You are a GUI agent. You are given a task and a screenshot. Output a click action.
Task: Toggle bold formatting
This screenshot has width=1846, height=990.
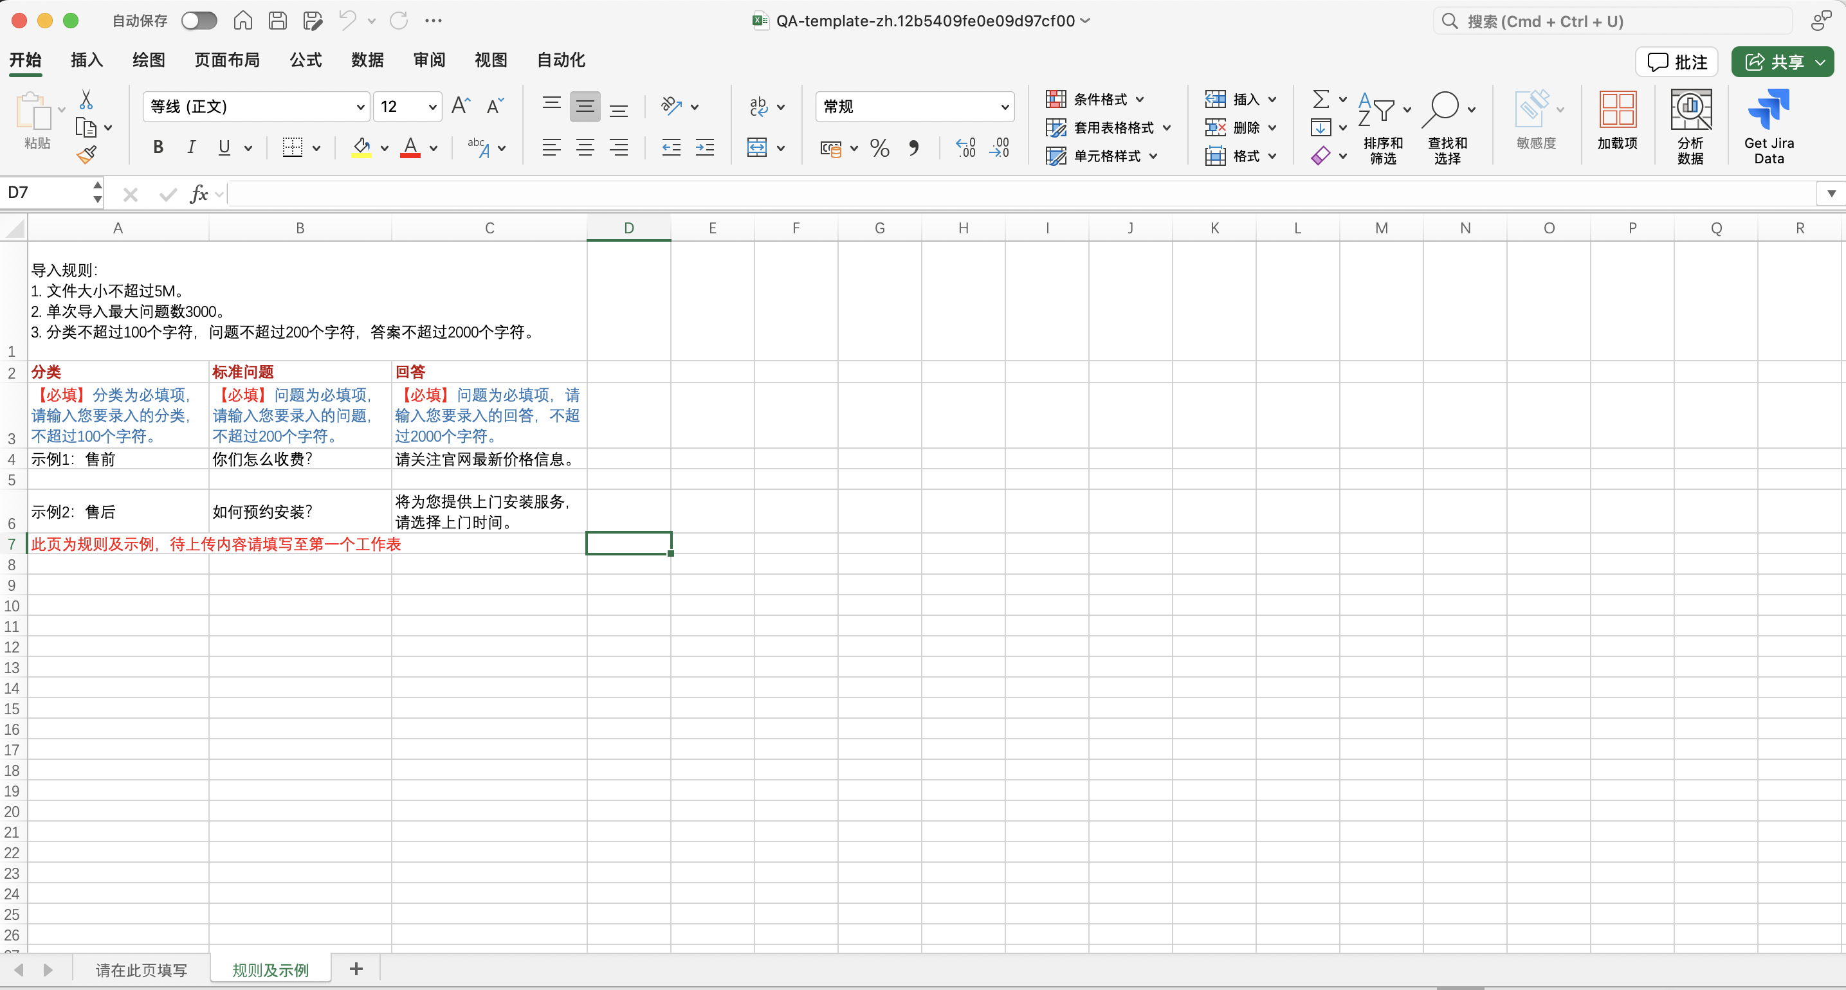pyautogui.click(x=158, y=148)
